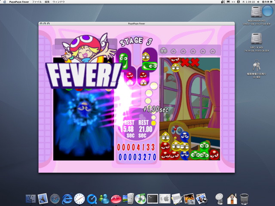Click the red score 00004133
The image size is (275, 206).
(136, 148)
